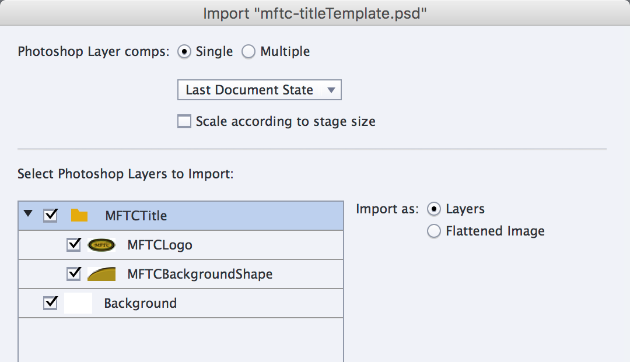
Task: Select the MFTCLogo layer name
Action: point(160,245)
